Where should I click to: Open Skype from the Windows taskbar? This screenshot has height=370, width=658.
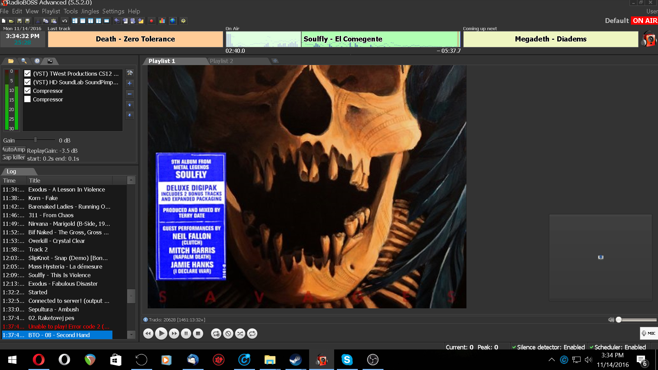point(347,360)
